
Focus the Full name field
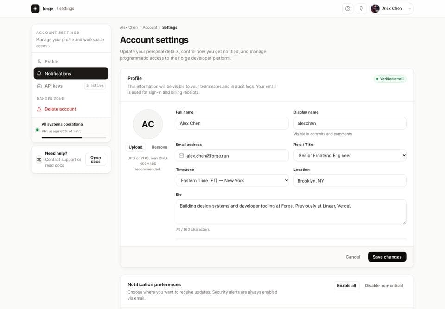coord(232,123)
